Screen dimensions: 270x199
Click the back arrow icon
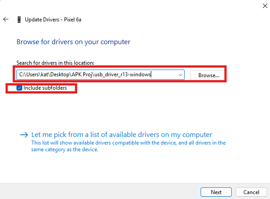coord(6,20)
